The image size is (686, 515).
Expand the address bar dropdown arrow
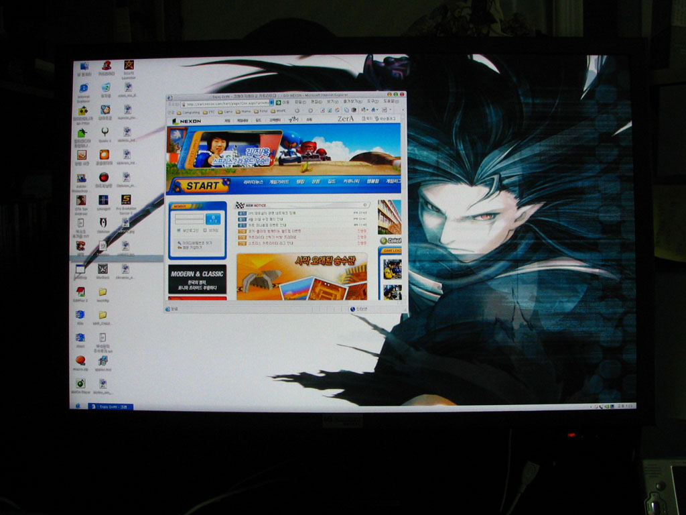tap(271, 103)
